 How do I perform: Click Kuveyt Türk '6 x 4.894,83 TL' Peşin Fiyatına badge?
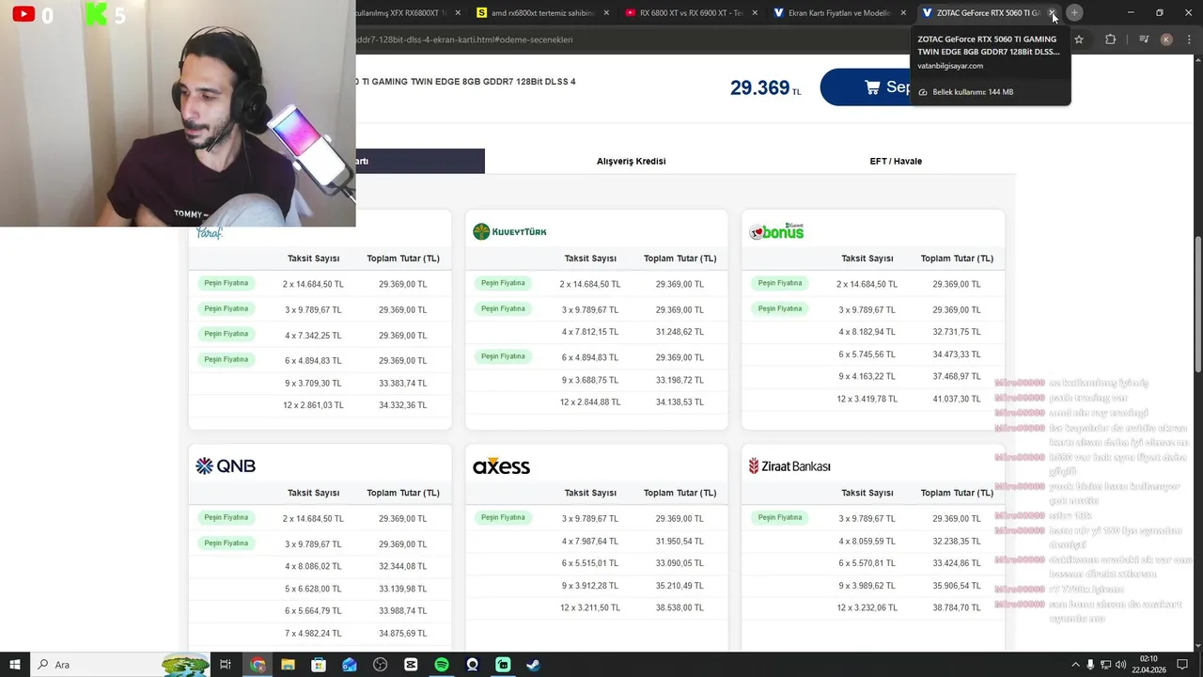(x=503, y=356)
